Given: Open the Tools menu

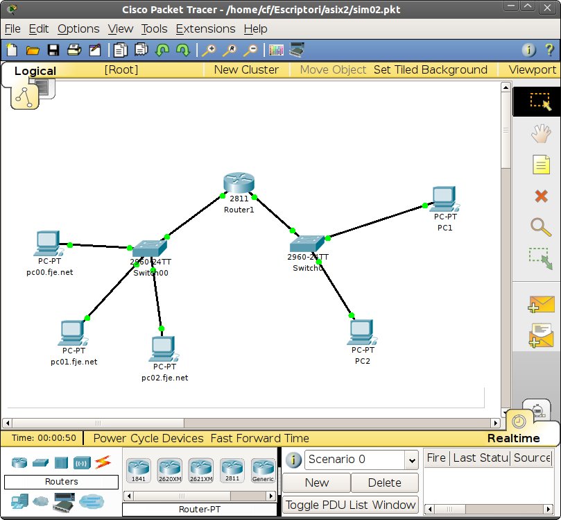Looking at the screenshot, I should click(154, 28).
